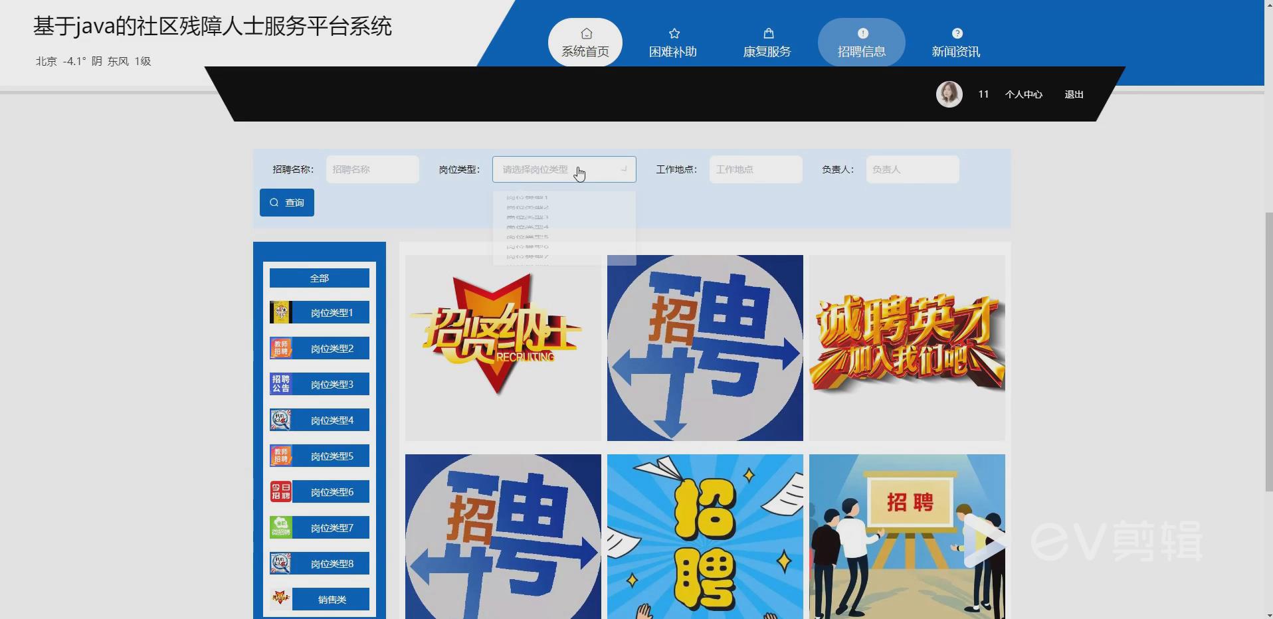
Task: Select 全部 in the category sidebar
Action: point(319,278)
